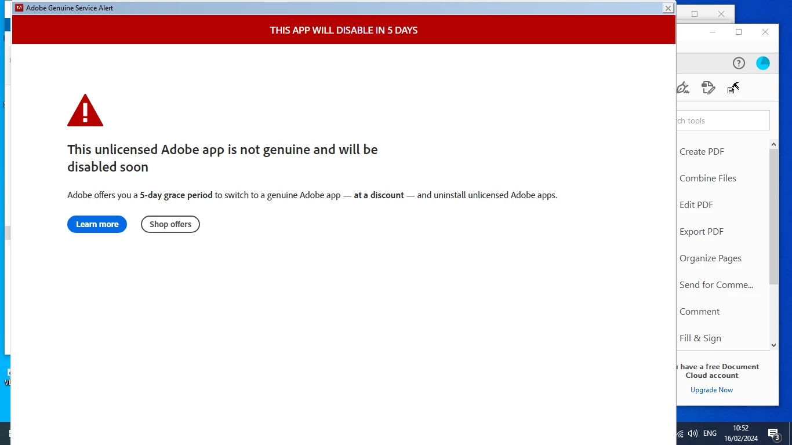Click tools panel scroll up arrow
This screenshot has height=445, width=792.
point(774,144)
